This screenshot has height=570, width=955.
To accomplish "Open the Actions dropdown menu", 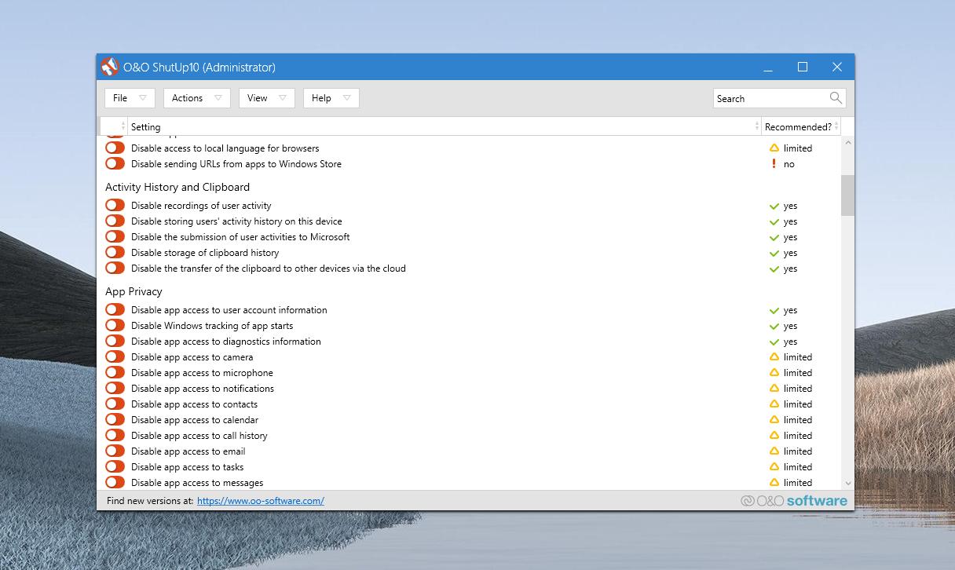I will point(196,98).
